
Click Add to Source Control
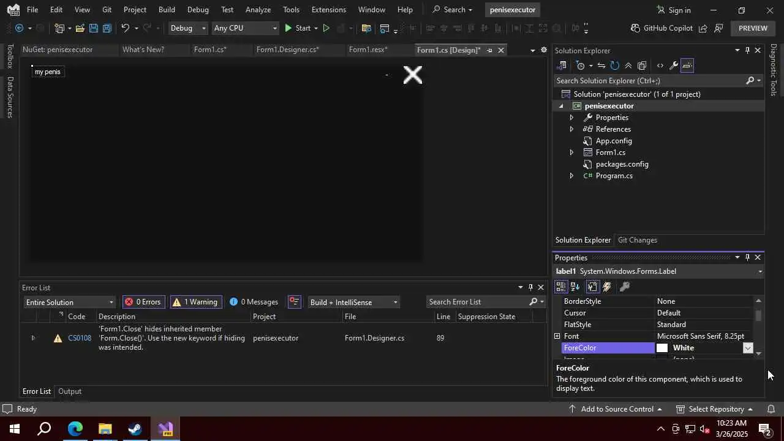point(616,409)
